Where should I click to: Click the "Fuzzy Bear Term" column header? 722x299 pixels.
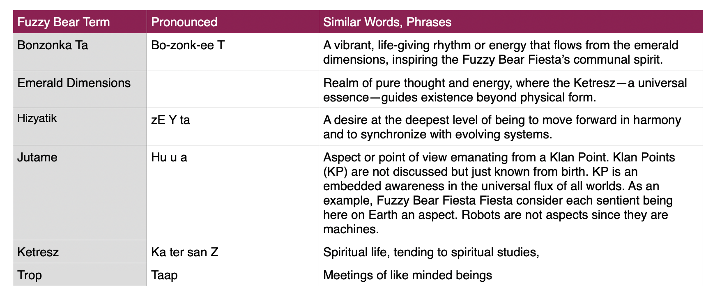point(64,22)
